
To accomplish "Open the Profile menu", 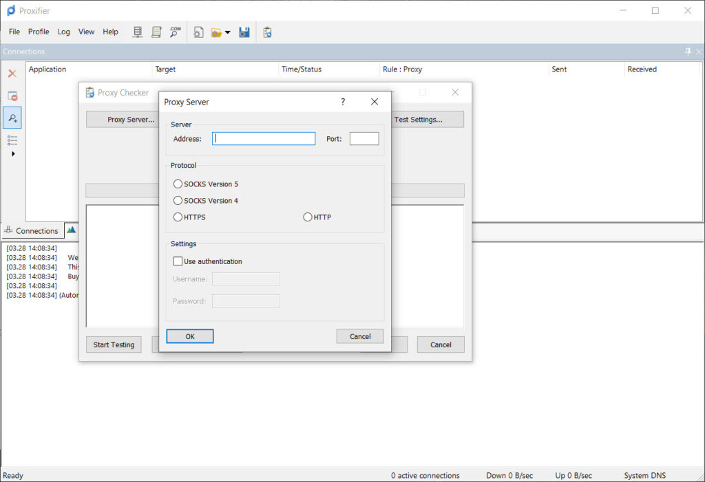I will click(x=39, y=32).
